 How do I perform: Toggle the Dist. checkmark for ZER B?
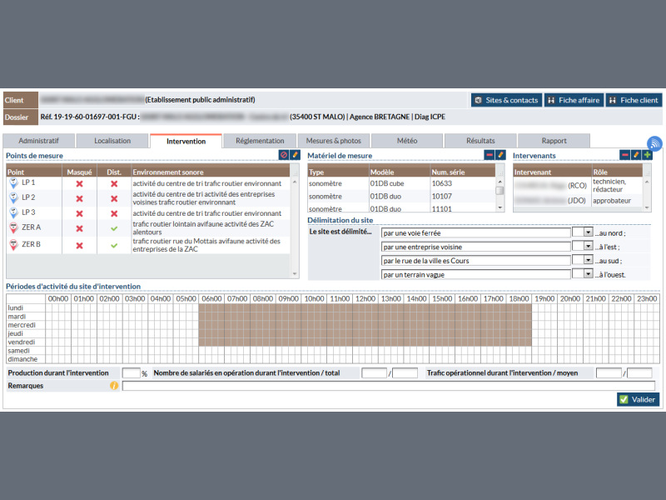(114, 245)
